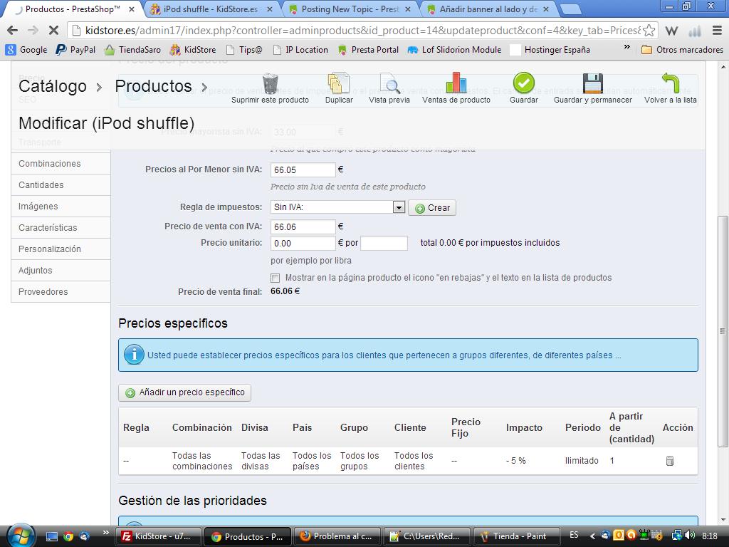Click Añadir un precio específico button
The height and width of the screenshot is (547, 729).
click(184, 392)
